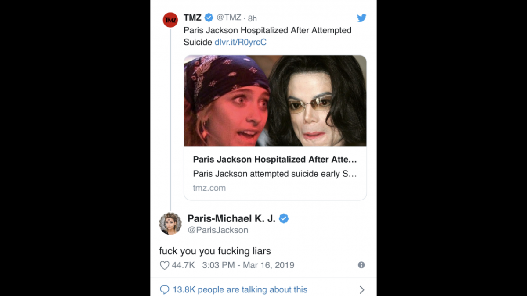Open TMZ's profile via its avatar
Image resolution: width=527 pixels, height=296 pixels.
(x=170, y=19)
